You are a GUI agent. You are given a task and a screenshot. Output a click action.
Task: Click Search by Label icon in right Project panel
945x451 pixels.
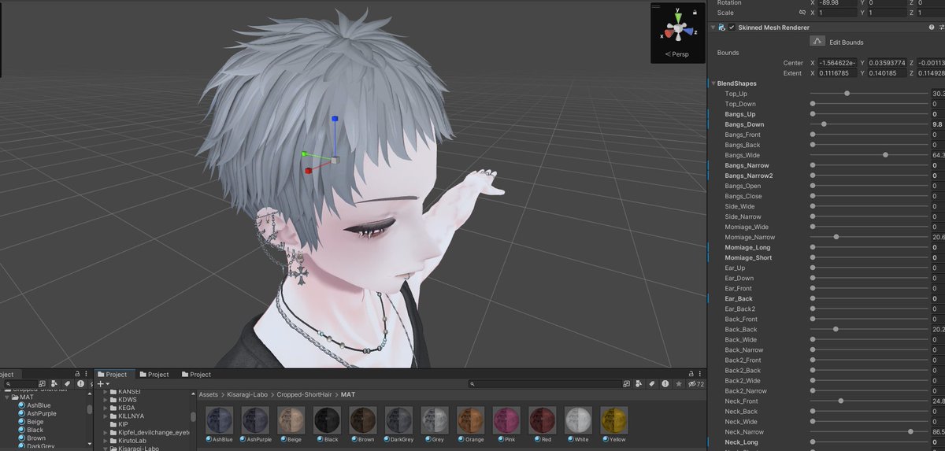[x=652, y=384]
